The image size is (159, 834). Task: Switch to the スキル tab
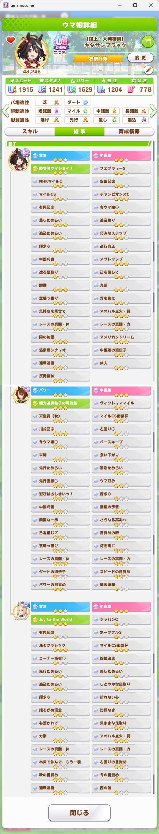[x=30, y=131]
